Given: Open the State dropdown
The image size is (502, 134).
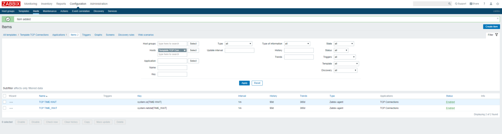Looking at the screenshot, I should pos(344,44).
